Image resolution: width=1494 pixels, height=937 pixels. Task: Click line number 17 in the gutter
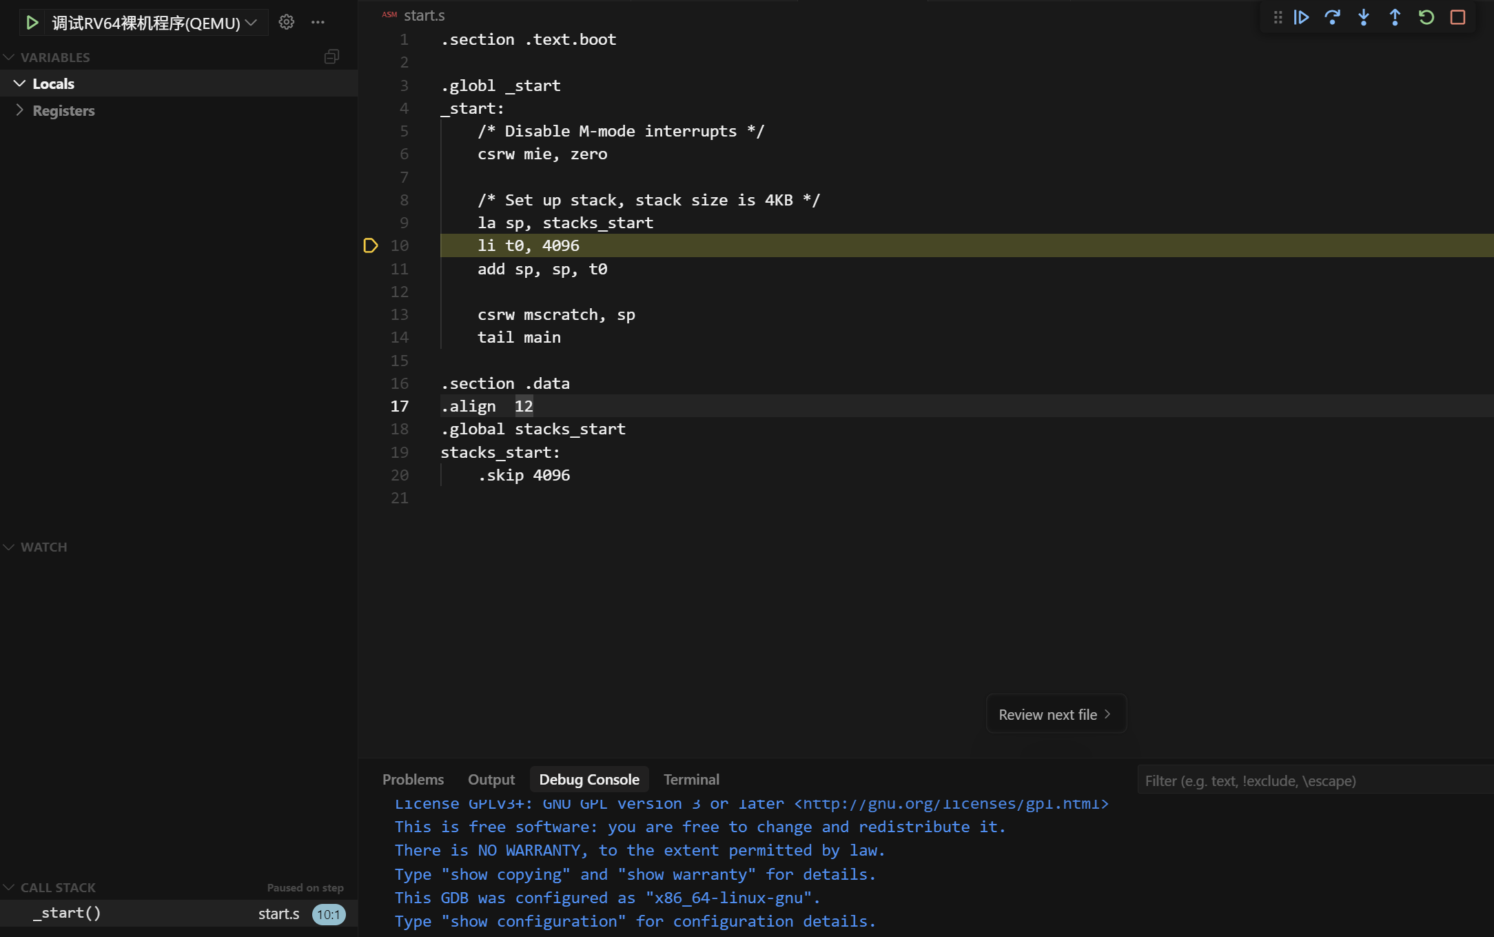point(400,406)
